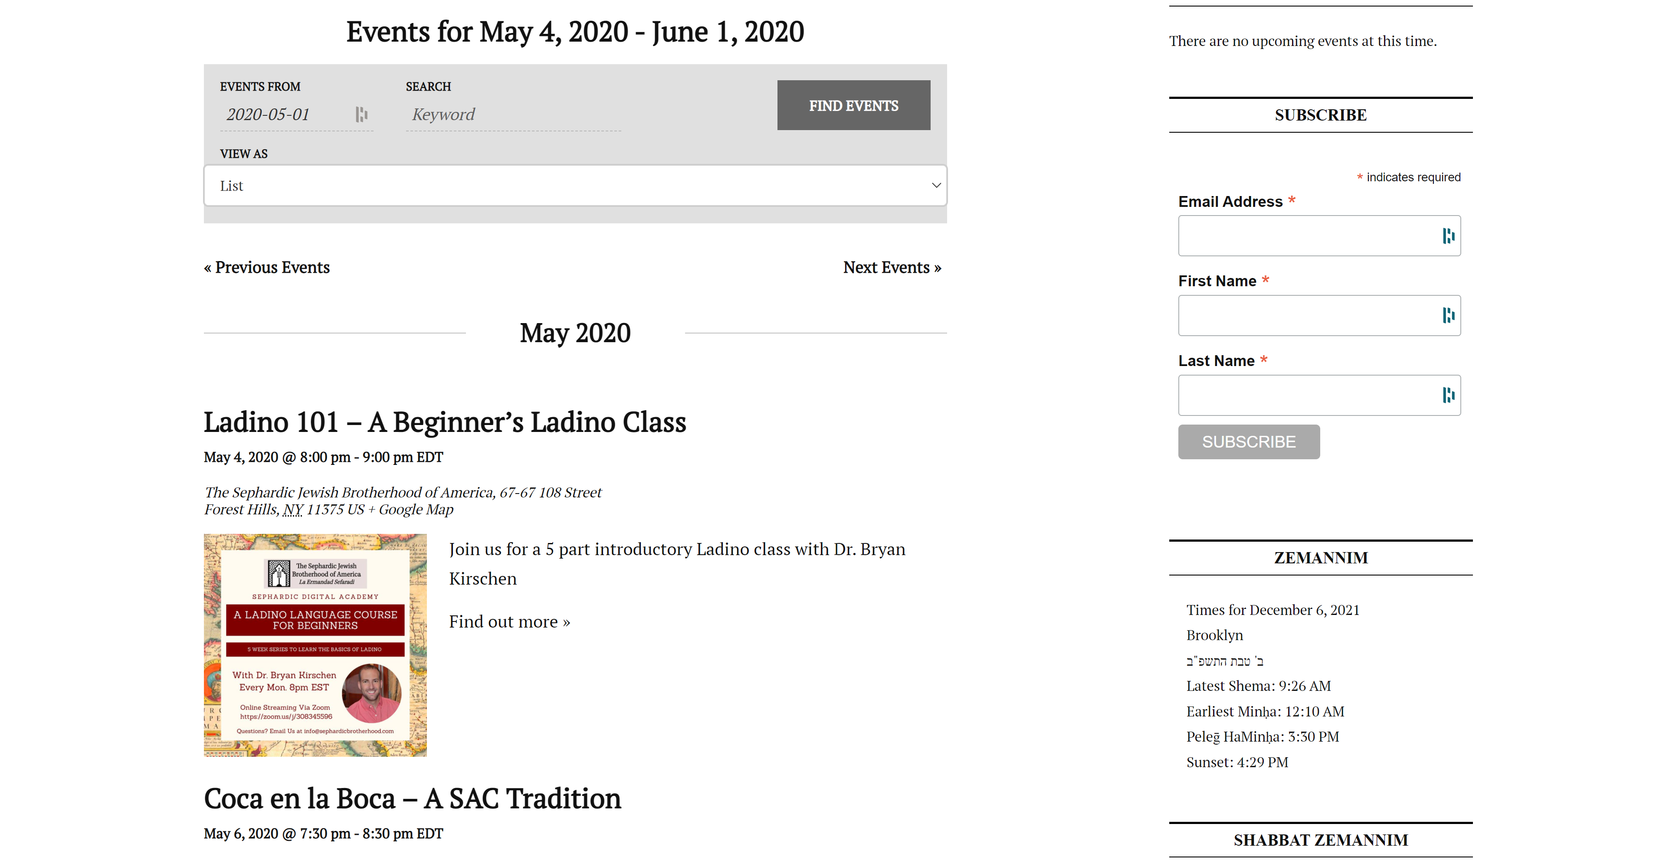Focus the Last Name input box
This screenshot has width=1666, height=860.
point(1306,395)
